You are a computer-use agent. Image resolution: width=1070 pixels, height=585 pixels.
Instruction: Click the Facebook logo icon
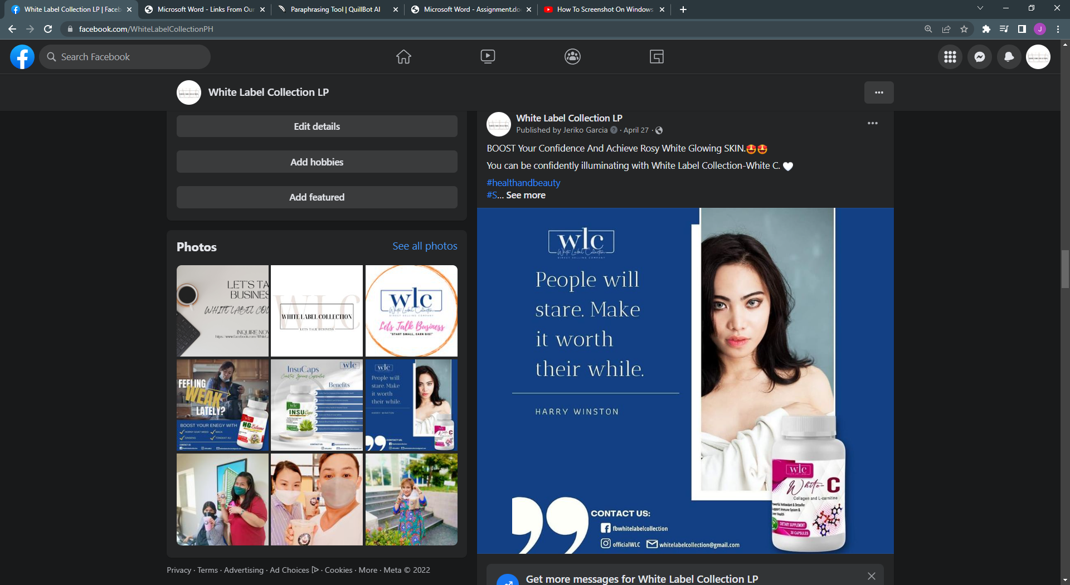(22, 57)
